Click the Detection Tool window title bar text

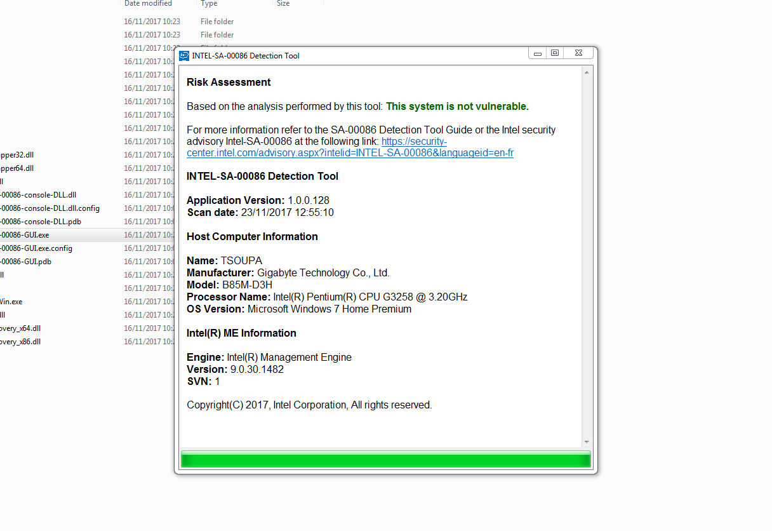click(246, 56)
